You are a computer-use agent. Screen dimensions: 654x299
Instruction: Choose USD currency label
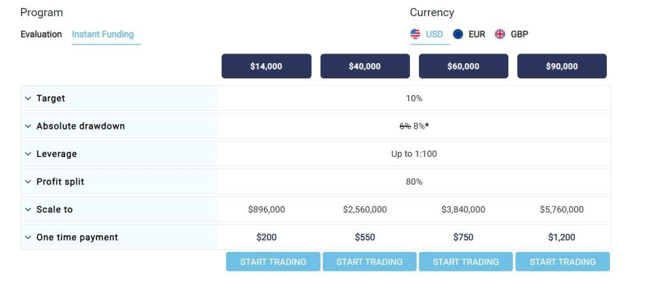point(434,34)
